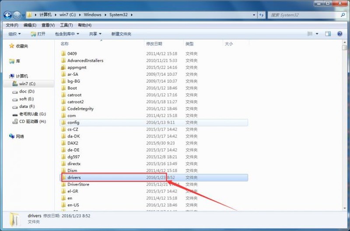Select the AdvancedInstallers folder icon
Viewport: 350px width, 231px height.
coord(63,60)
